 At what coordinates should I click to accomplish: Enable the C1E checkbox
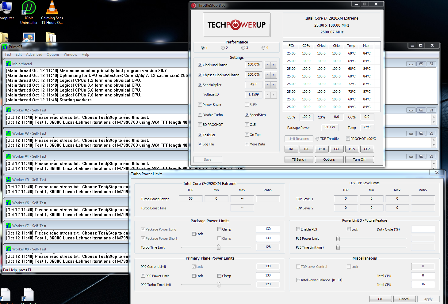click(x=247, y=125)
